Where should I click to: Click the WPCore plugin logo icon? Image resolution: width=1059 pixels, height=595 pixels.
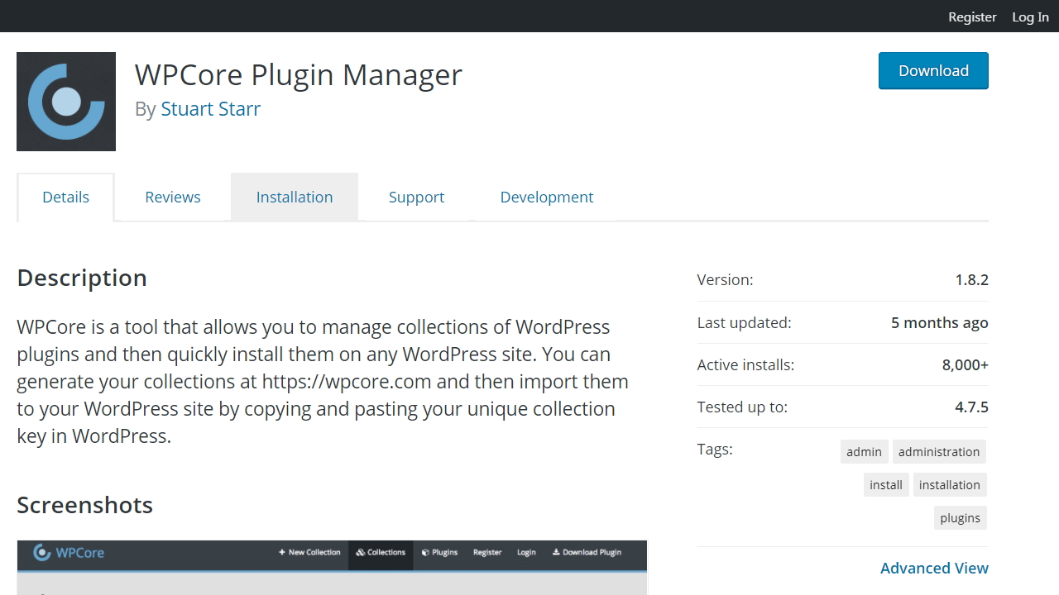[66, 102]
